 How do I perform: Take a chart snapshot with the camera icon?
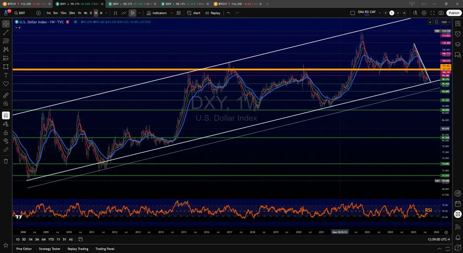[x=441, y=13]
